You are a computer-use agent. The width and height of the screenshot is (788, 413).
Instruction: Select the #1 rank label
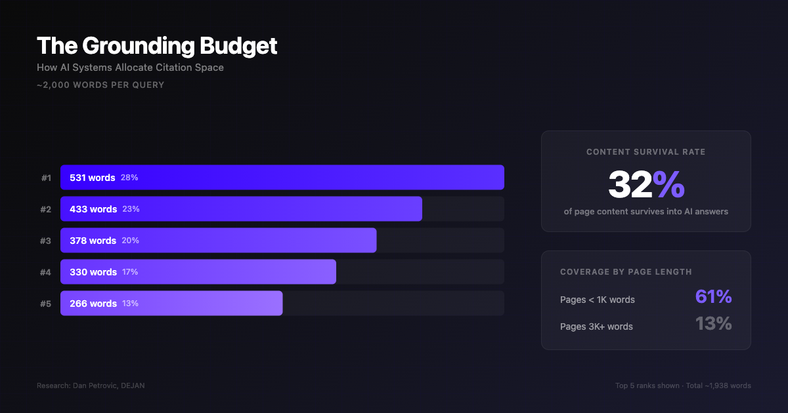tap(45, 177)
